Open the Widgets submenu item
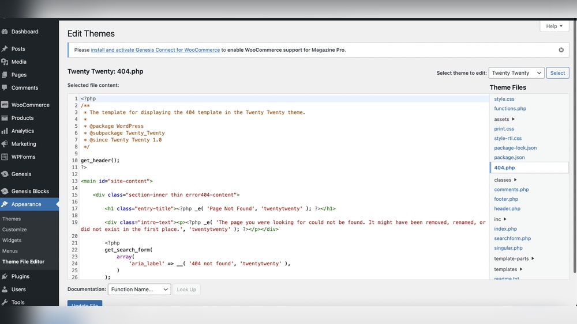This screenshot has height=324, width=577. pos(12,240)
